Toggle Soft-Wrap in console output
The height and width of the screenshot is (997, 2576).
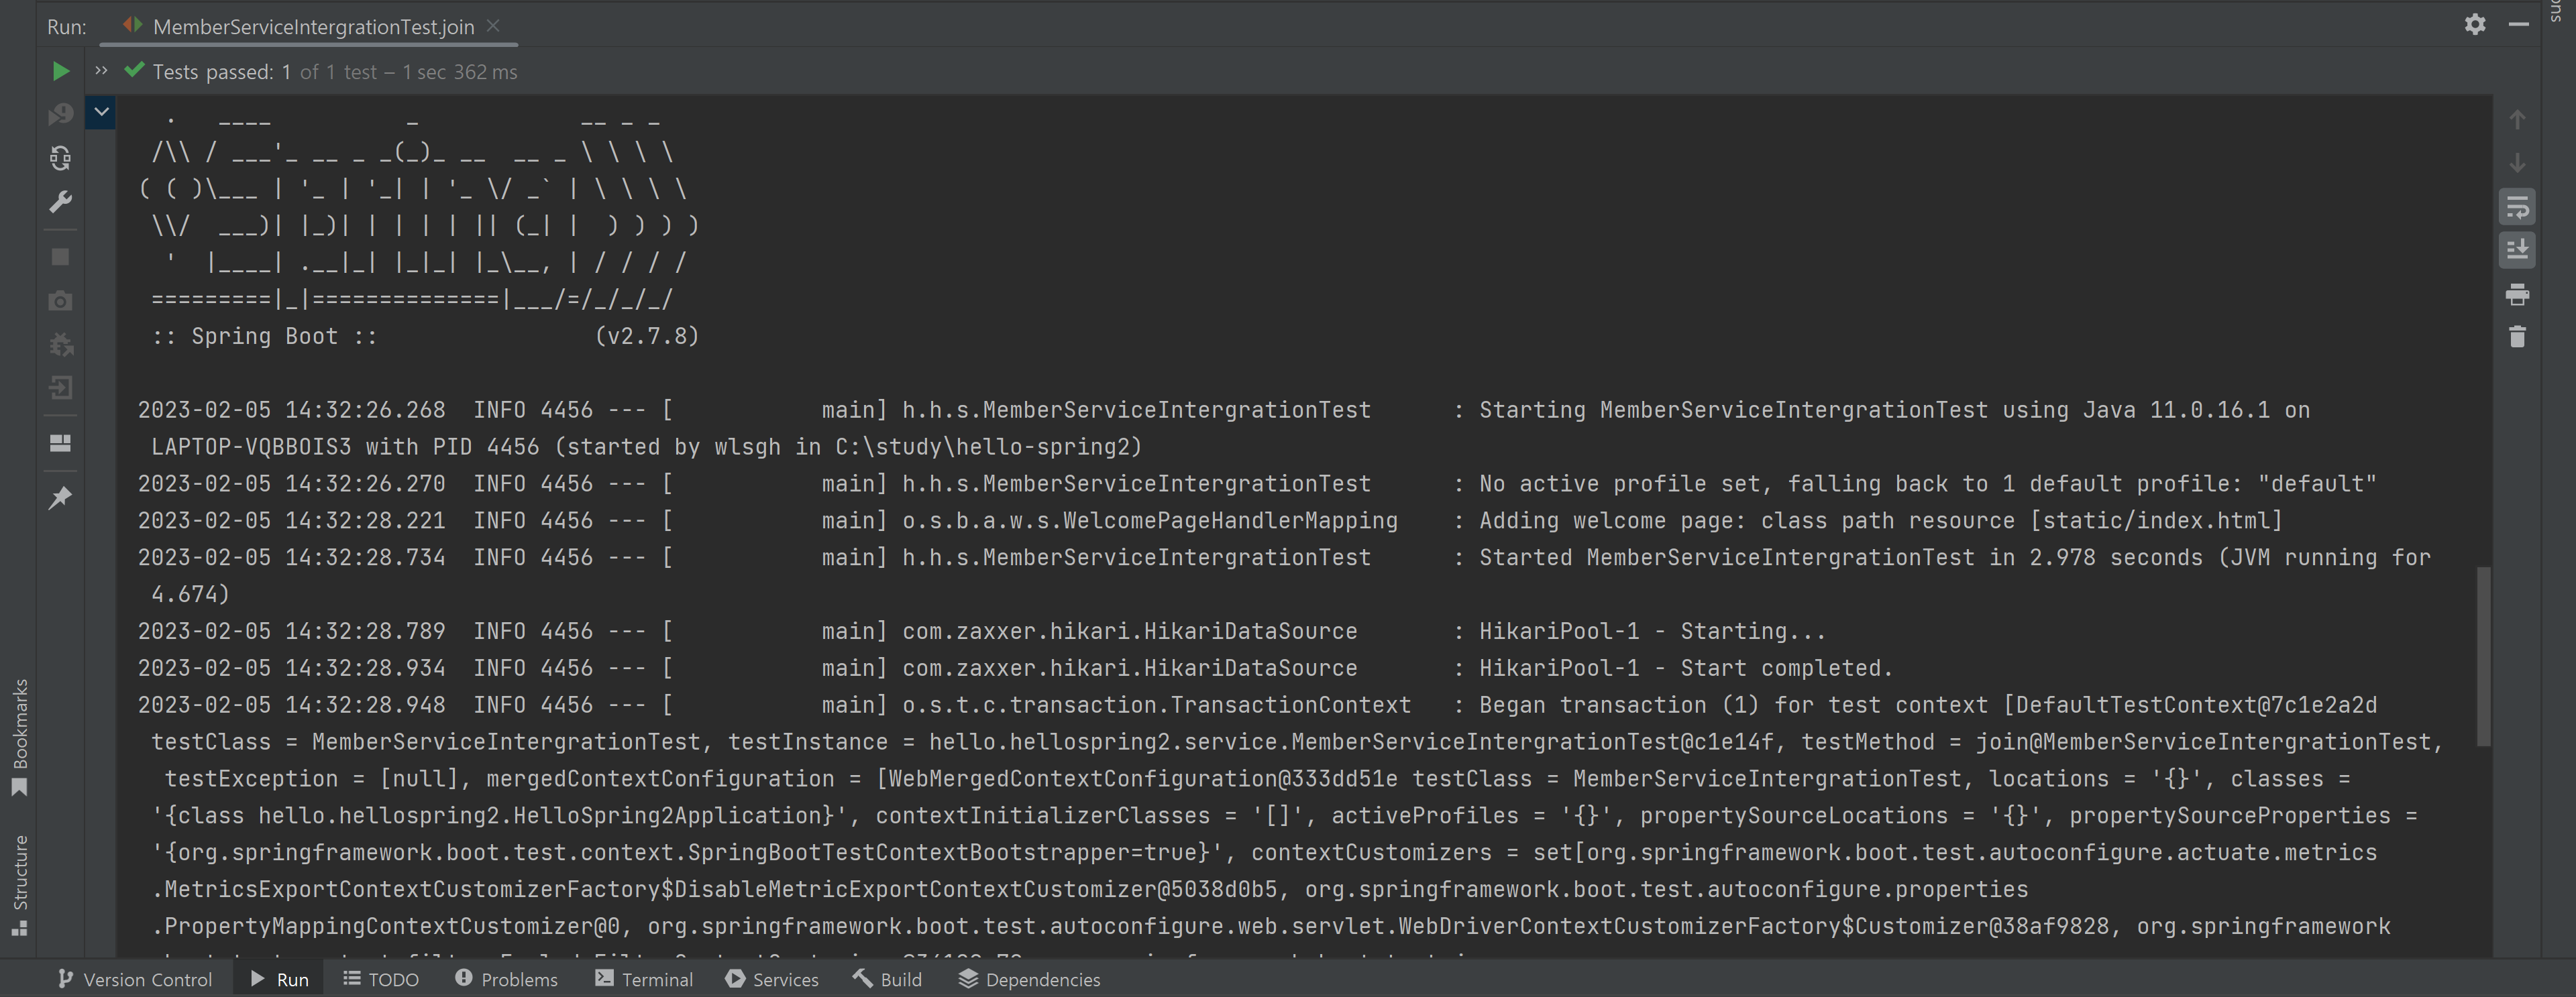(2517, 208)
